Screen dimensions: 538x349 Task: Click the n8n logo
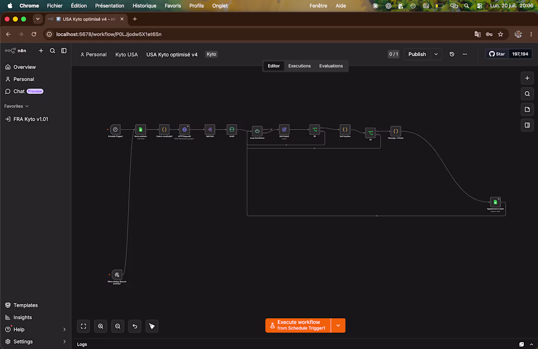(16, 51)
